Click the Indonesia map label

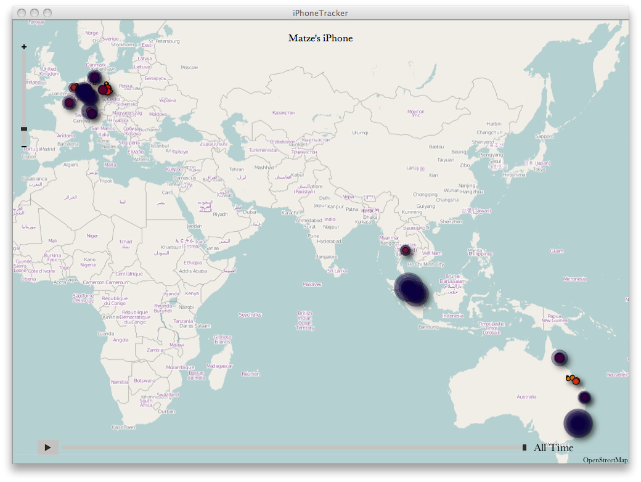pos(452,316)
